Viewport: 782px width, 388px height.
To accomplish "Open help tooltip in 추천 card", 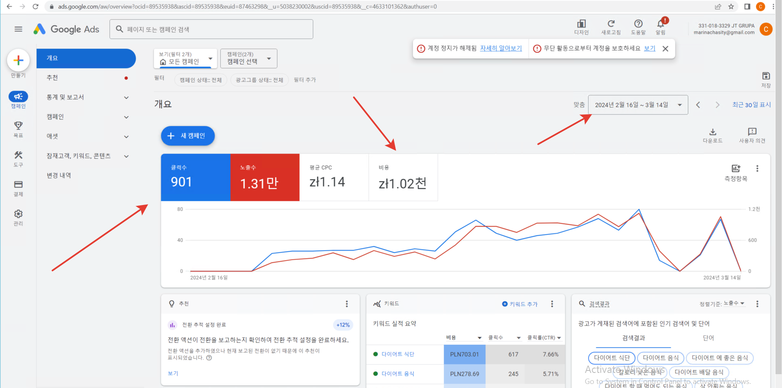I will pyautogui.click(x=209, y=358).
